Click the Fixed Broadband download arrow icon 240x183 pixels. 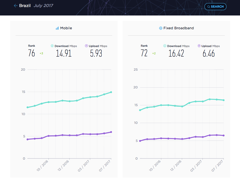(x=165, y=46)
